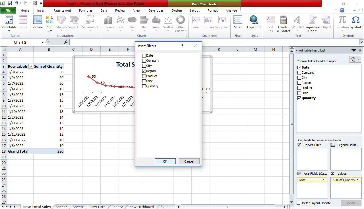The width and height of the screenshot is (364, 209).
Task: Open the PivotChart Design tab
Action: pyautogui.click(x=177, y=10)
